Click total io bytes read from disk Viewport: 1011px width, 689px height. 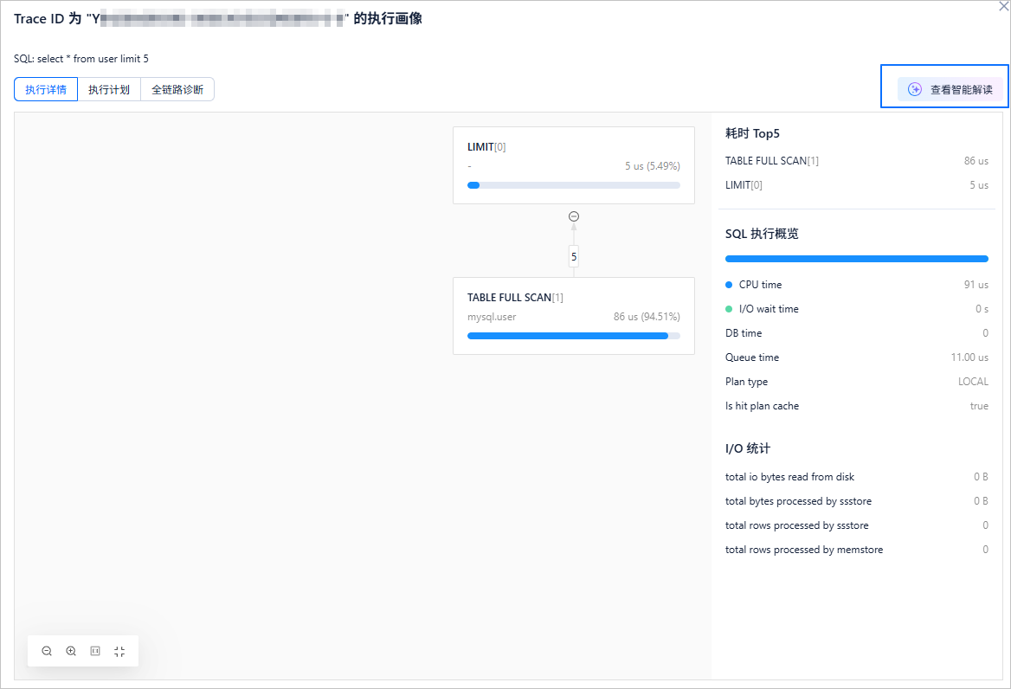pos(789,477)
